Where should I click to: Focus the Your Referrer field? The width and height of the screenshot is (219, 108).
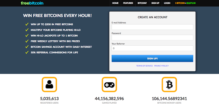(152, 48)
